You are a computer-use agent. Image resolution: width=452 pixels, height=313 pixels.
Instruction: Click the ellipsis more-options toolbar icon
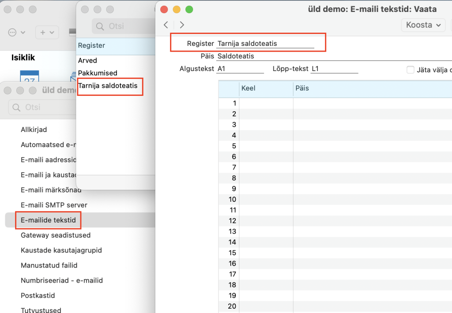click(17, 32)
